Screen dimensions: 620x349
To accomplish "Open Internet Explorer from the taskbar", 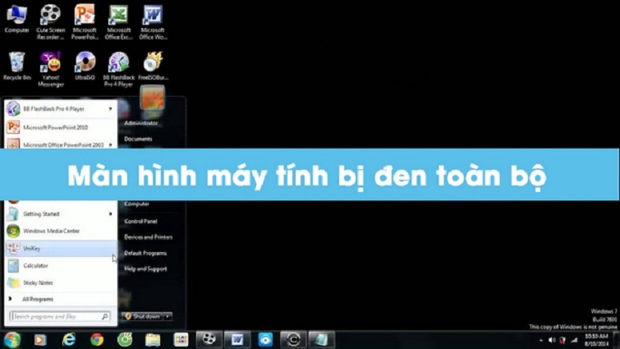I will [68, 339].
